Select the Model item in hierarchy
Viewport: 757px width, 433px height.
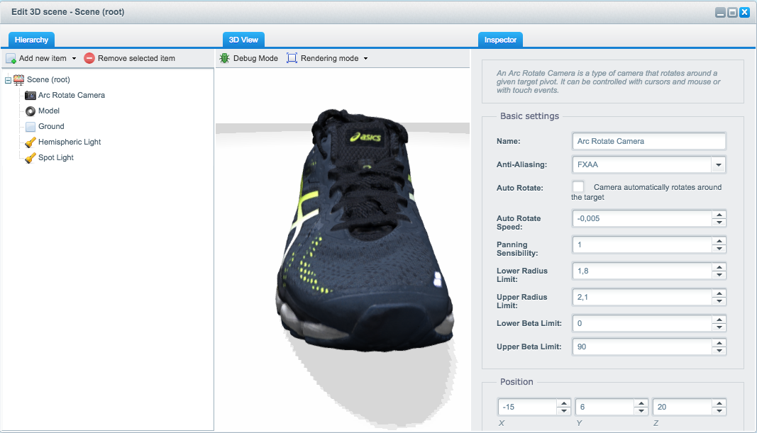49,111
